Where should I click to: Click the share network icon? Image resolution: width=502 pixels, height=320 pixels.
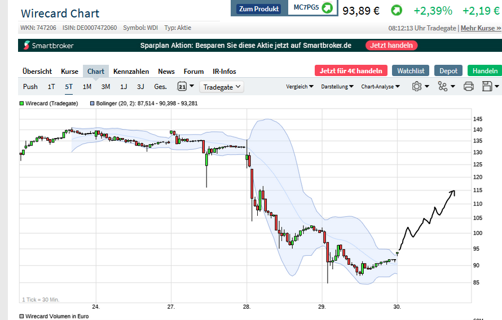(442, 86)
